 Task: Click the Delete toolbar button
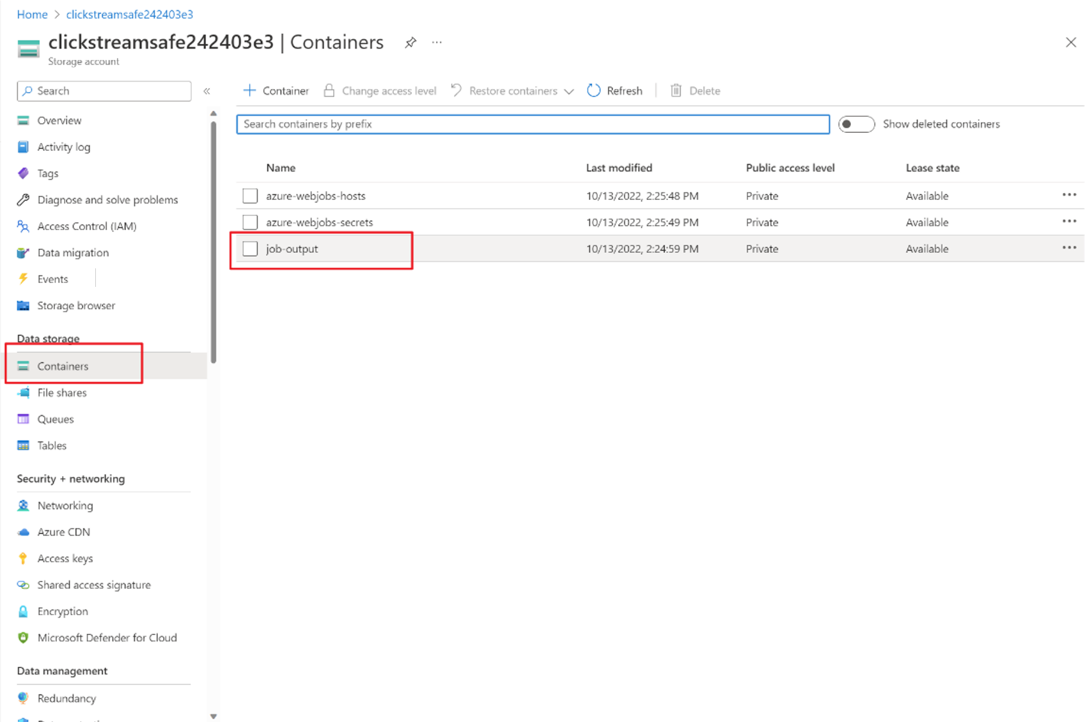point(695,91)
